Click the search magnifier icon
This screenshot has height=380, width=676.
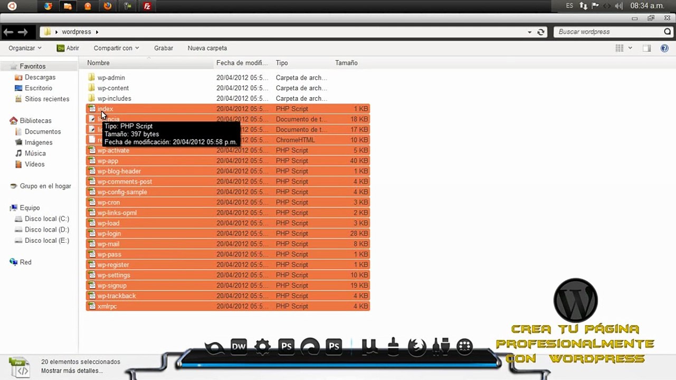[x=668, y=32]
